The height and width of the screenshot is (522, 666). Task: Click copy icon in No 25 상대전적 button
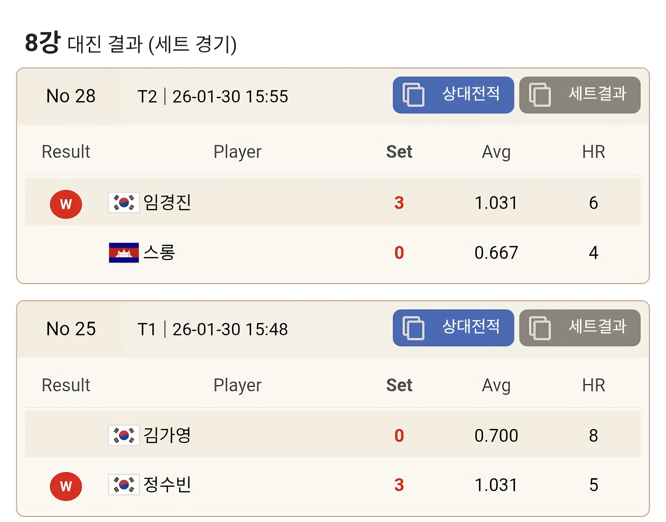pos(413,328)
